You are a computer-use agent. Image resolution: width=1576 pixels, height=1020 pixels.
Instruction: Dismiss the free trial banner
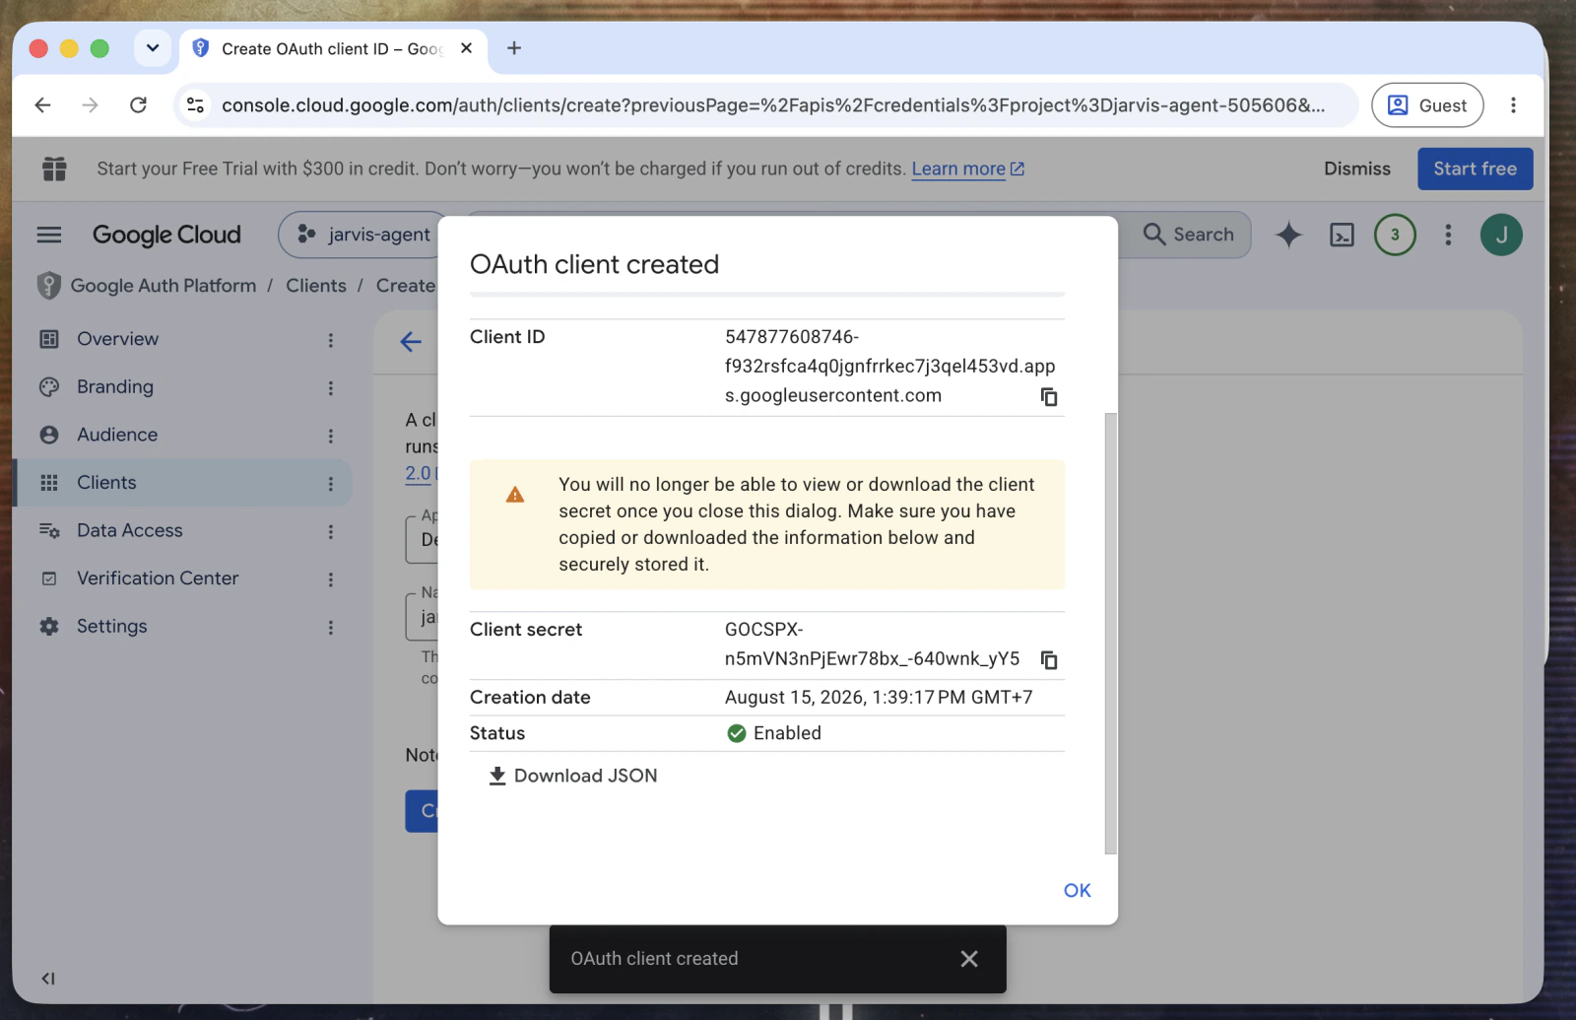[x=1356, y=169]
